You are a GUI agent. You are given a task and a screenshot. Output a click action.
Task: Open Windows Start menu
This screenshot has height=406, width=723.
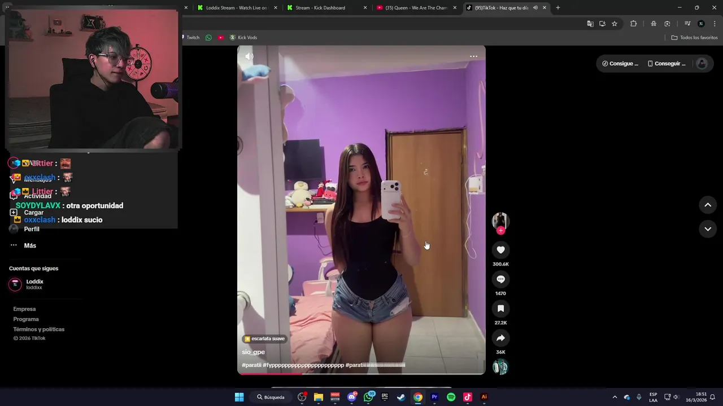[x=239, y=397]
